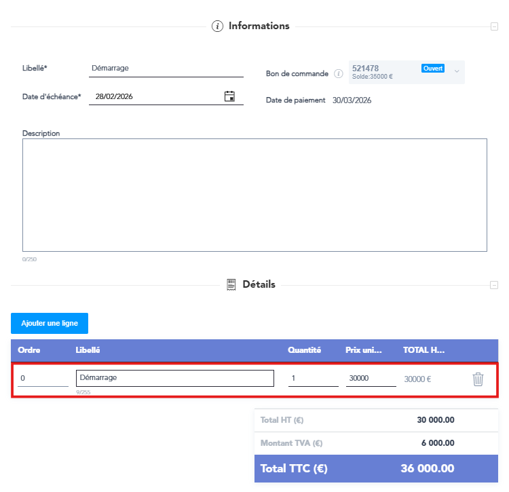Open the Bon de commande dropdown

[x=457, y=71]
